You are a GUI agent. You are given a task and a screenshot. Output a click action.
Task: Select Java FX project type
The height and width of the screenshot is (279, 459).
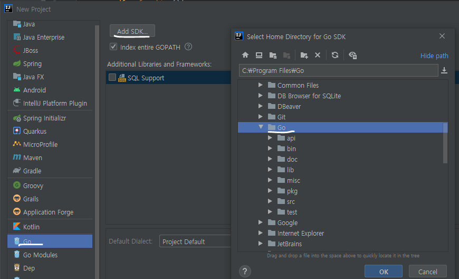click(x=50, y=77)
